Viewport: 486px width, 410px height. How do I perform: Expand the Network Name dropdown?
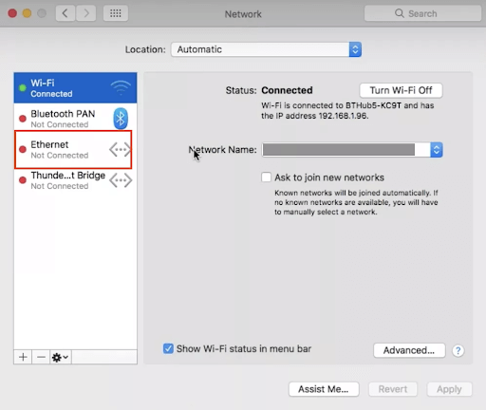coord(437,150)
